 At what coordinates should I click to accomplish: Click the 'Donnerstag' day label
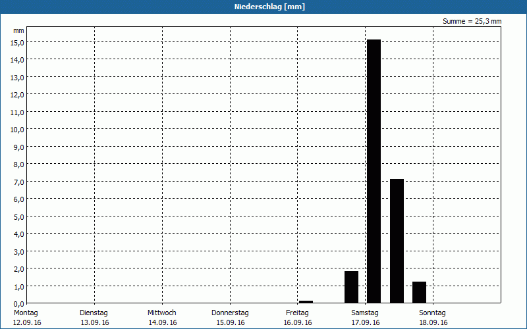click(230, 313)
